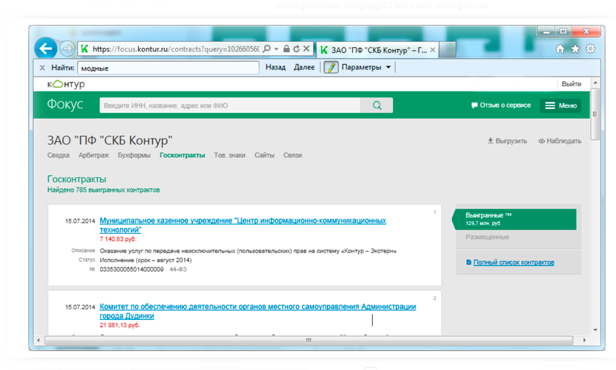Open the browser Home icon
The width and height of the screenshot is (616, 370).
560,49
